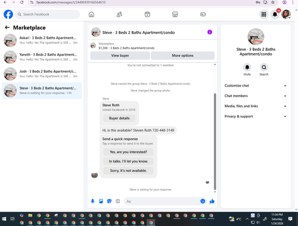The width and height of the screenshot is (298, 226).
Task: Open the Gaming icon in top navigation
Action: 203,14
